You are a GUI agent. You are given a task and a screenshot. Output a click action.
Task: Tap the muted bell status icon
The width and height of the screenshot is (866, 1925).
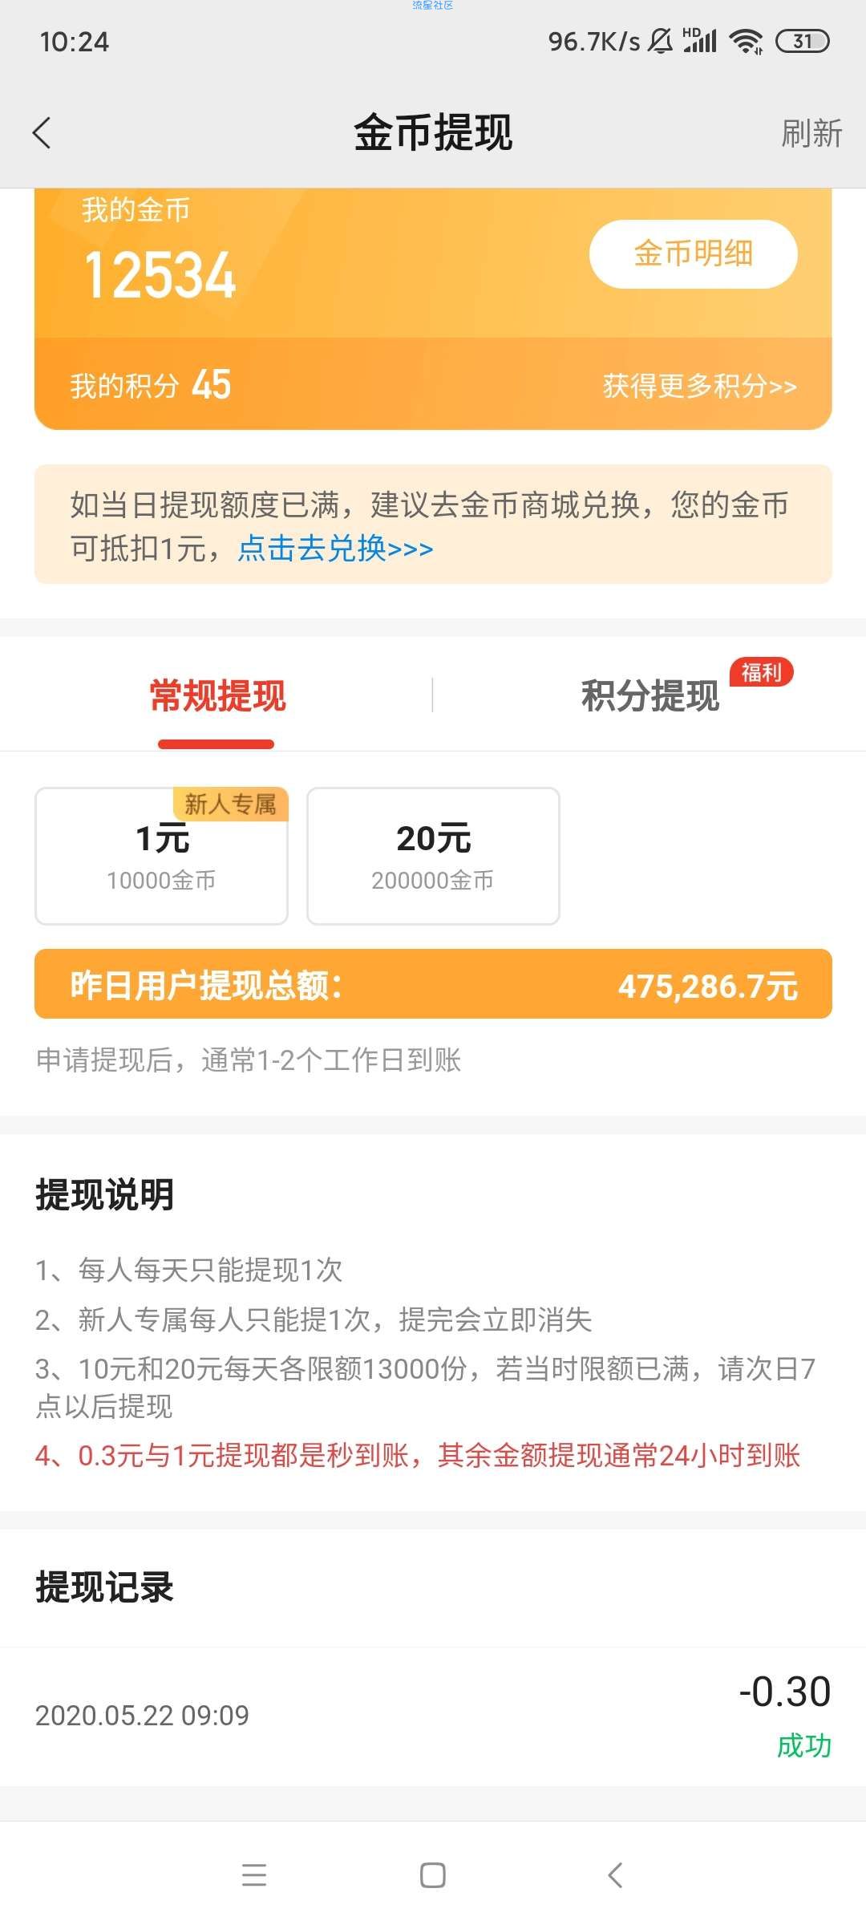coord(661,41)
